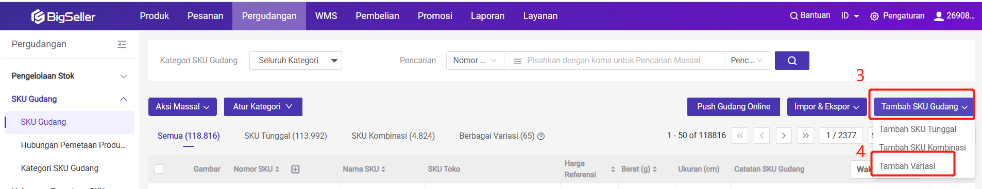The image size is (982, 189).
Task: Click the BigSeller logo icon
Action: click(38, 17)
